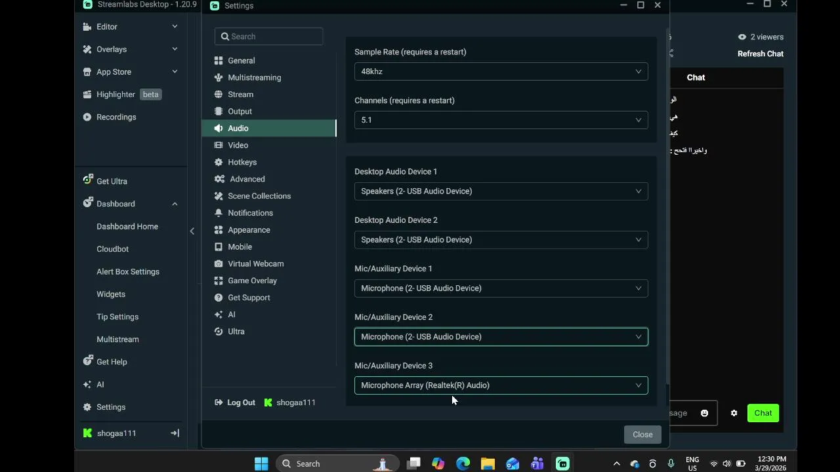Click the Scene Collections icon
The height and width of the screenshot is (472, 840).
[x=219, y=196]
